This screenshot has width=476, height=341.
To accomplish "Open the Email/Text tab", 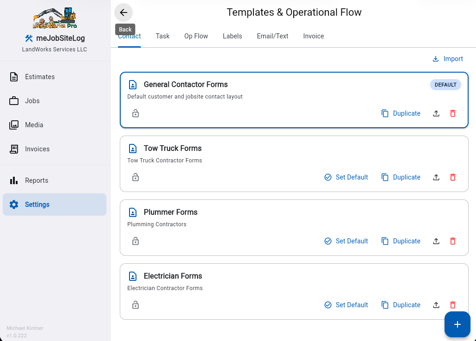I will tap(272, 36).
